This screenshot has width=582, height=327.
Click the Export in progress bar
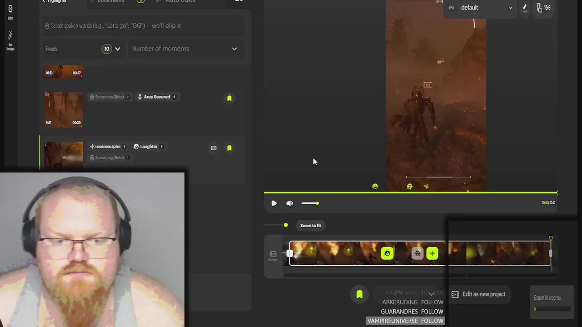pos(552,309)
